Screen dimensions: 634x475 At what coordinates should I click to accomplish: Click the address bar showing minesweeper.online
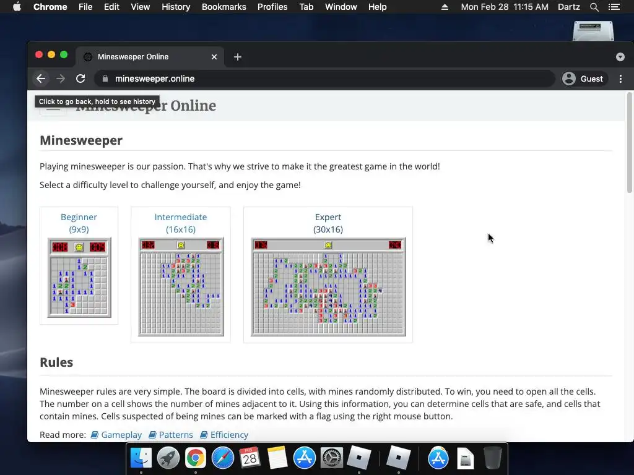324,79
